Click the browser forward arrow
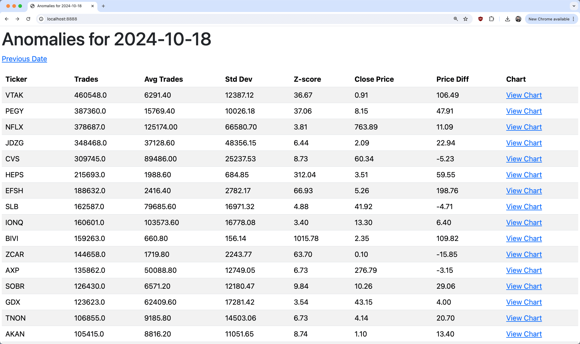Screen dimensions: 580x344 tap(17, 19)
